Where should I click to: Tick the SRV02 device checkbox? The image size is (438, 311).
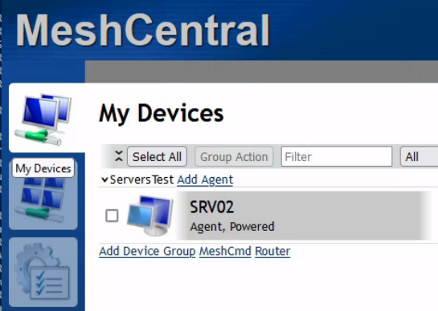click(112, 216)
